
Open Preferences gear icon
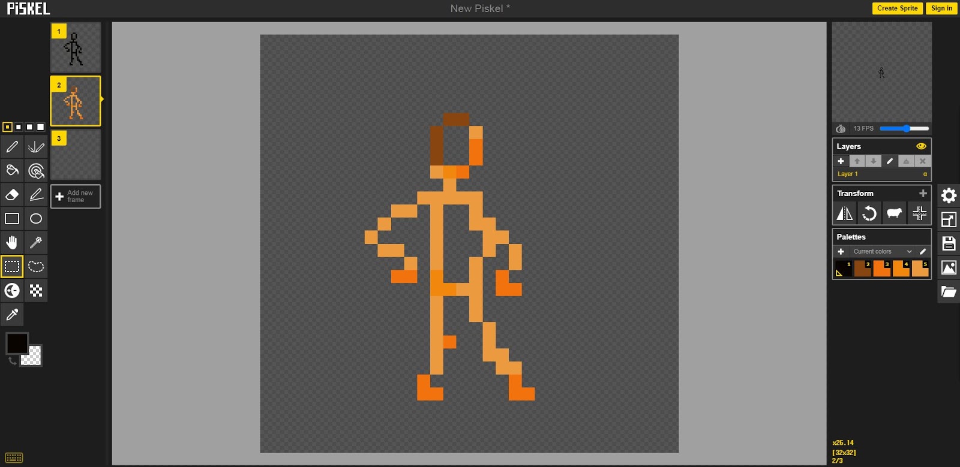pos(949,195)
